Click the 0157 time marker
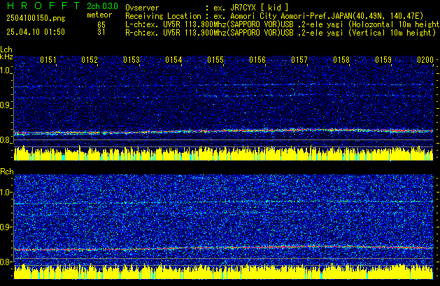The image size is (440, 286). [299, 60]
